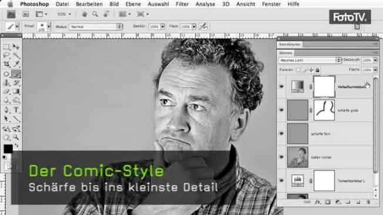Image resolution: width=383 pixels, height=215 pixels.
Task: Select the Gradient tool
Action: [x=16, y=92]
